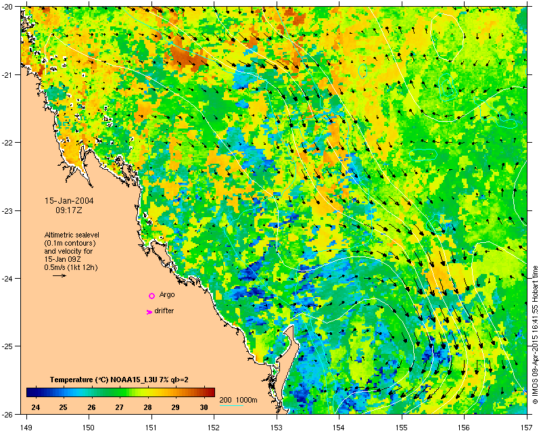This screenshot has height=433, width=541.
Task: Click the '15-Jan-2004' date label
Action: coord(69,201)
